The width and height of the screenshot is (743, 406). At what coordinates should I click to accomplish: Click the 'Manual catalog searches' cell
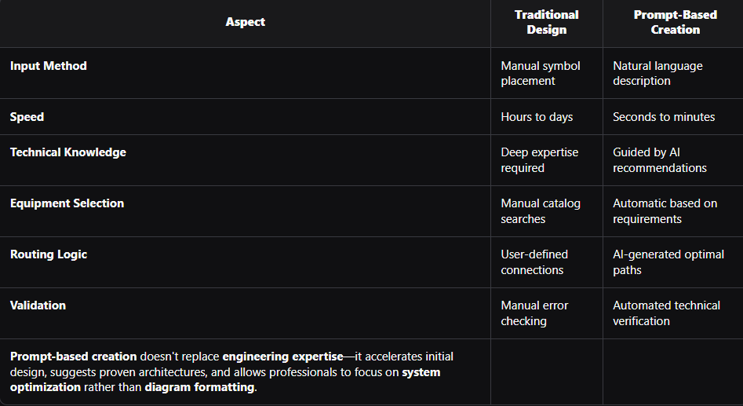tap(541, 211)
